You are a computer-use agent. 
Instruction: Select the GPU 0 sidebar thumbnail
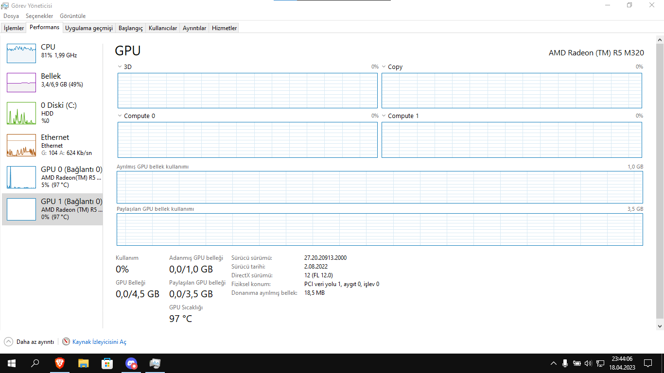coord(21,177)
